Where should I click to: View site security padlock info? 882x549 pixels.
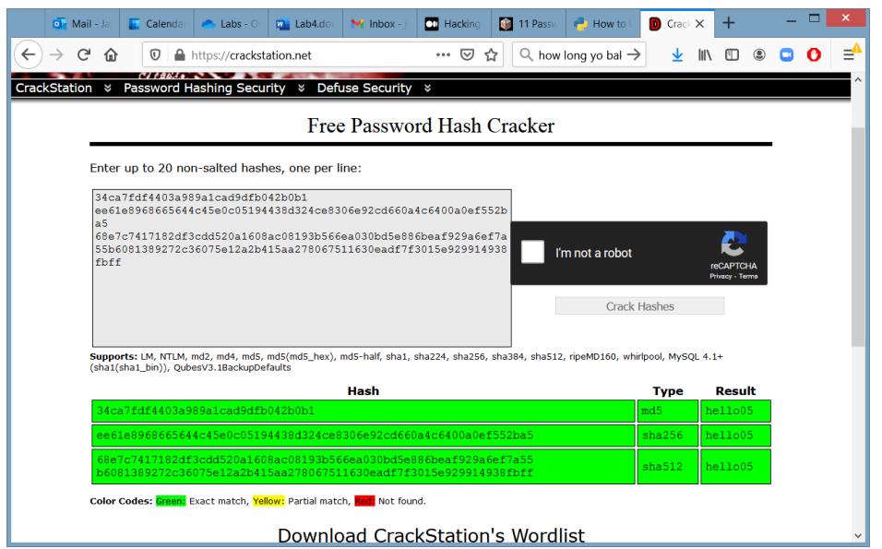pyautogui.click(x=179, y=54)
